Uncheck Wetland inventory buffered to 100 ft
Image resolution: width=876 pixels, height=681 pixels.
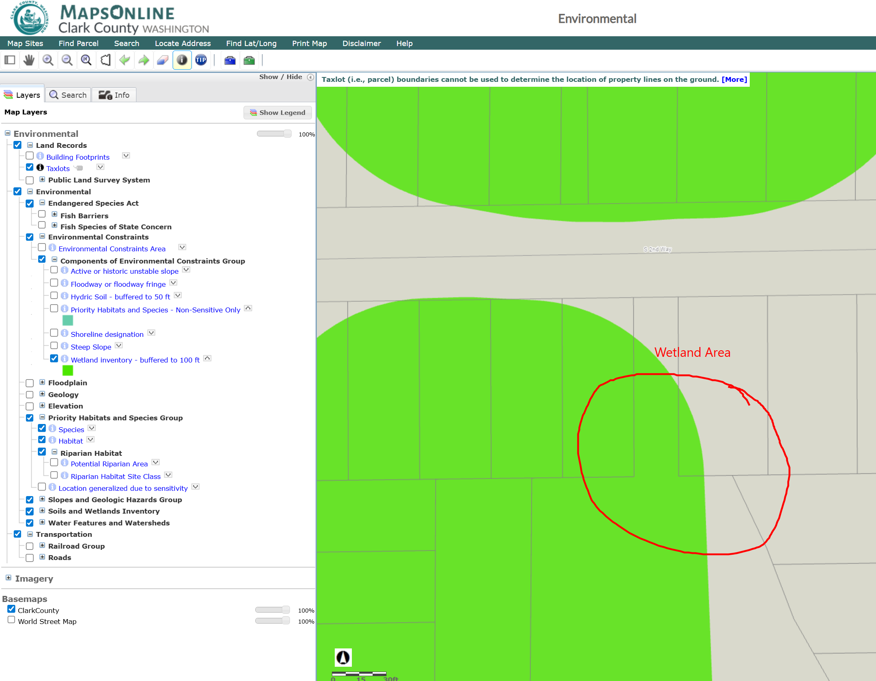pos(54,359)
